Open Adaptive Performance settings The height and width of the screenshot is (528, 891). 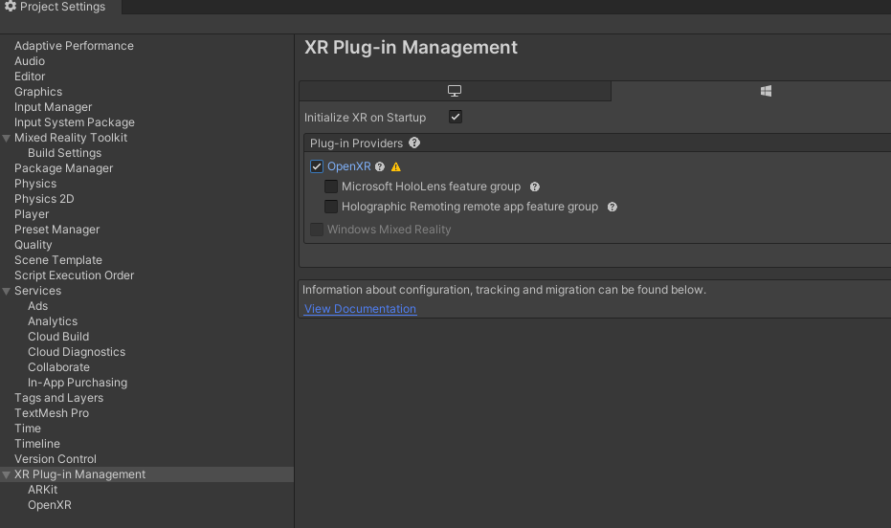point(74,46)
